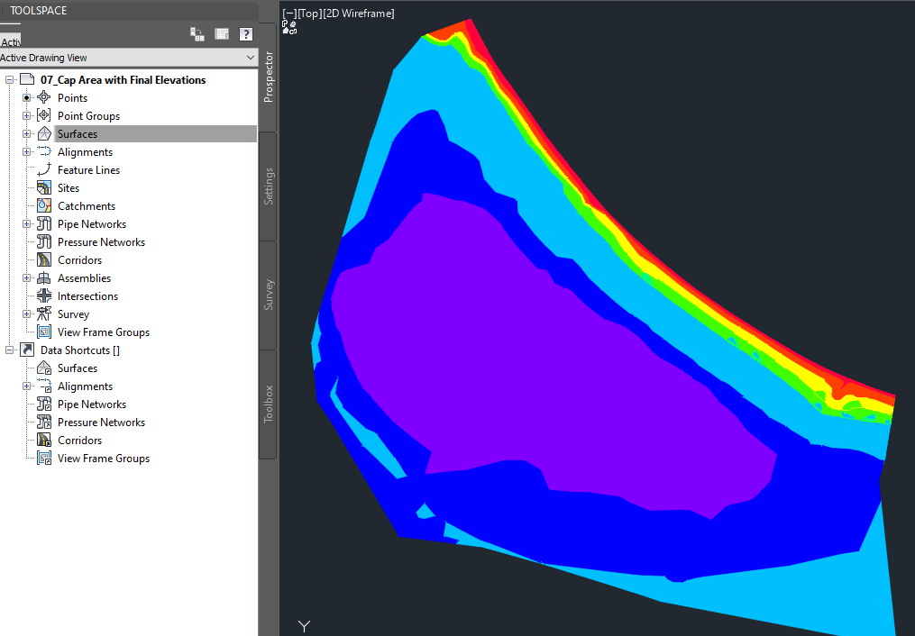Toggle the item preview button in Toolspace
Screen dimensions: 915x636
pos(197,33)
